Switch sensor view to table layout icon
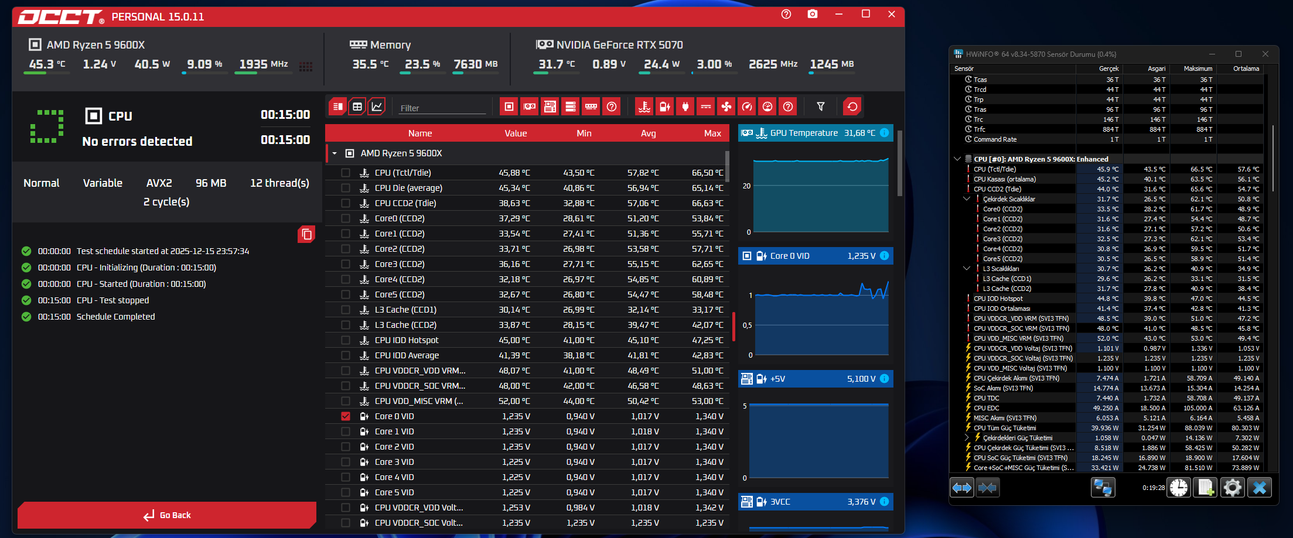The image size is (1293, 538). click(357, 107)
